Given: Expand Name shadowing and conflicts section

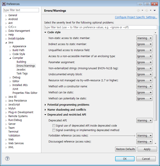Looking at the screenshot, I should pyautogui.click(x=45, y=110).
